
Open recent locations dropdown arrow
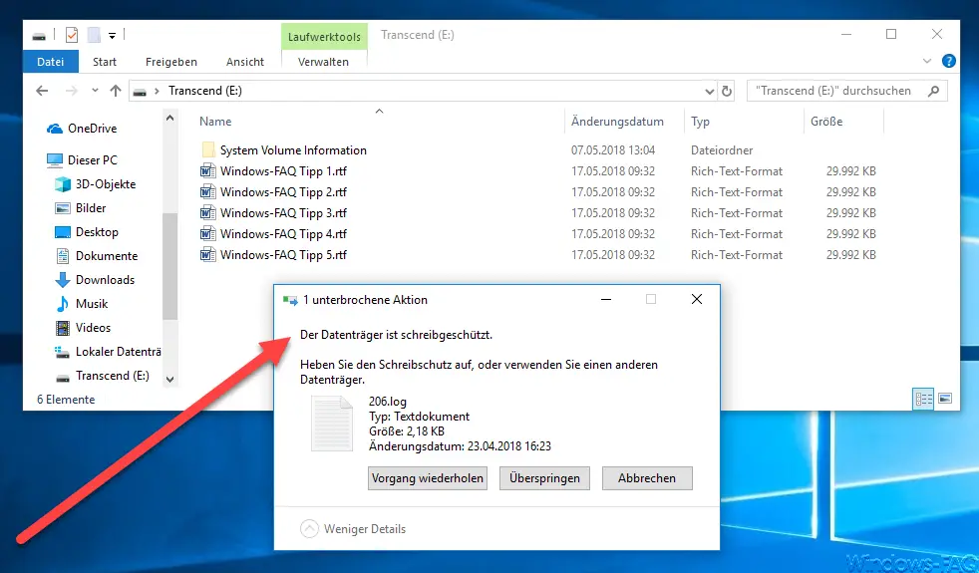pyautogui.click(x=95, y=91)
